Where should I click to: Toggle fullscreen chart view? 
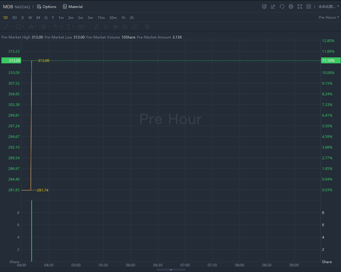click(300, 7)
